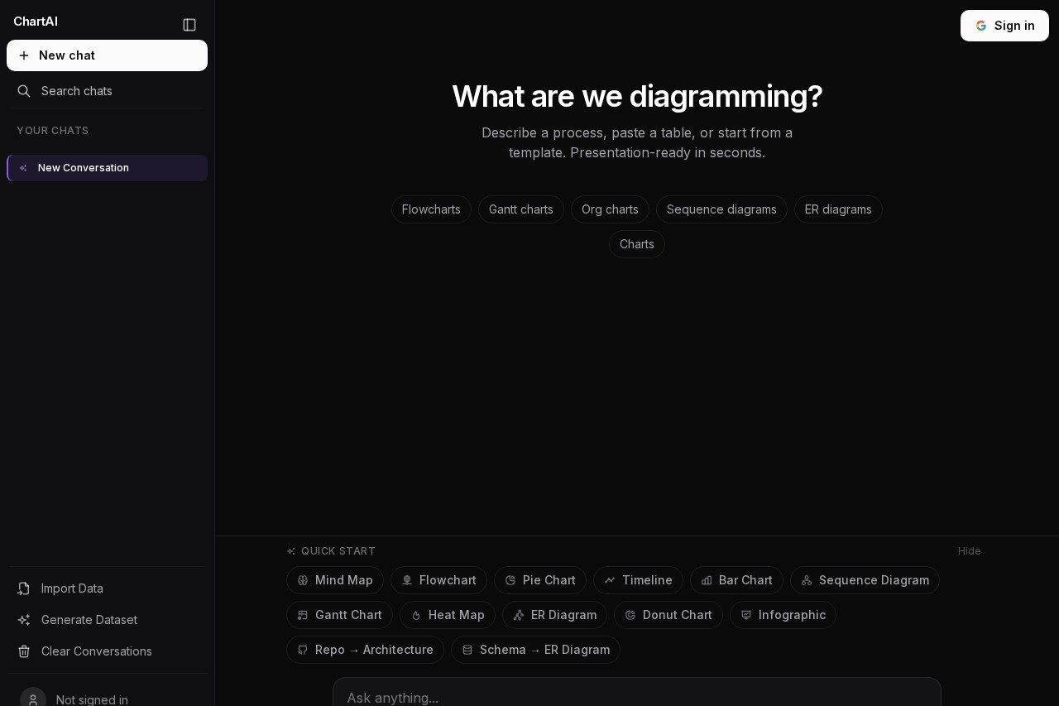Choose the Charts chip
This screenshot has width=1059, height=706.
637,244
